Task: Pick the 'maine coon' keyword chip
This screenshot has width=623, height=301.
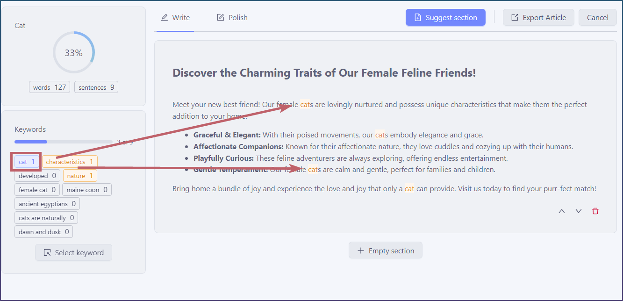Action: pyautogui.click(x=87, y=190)
